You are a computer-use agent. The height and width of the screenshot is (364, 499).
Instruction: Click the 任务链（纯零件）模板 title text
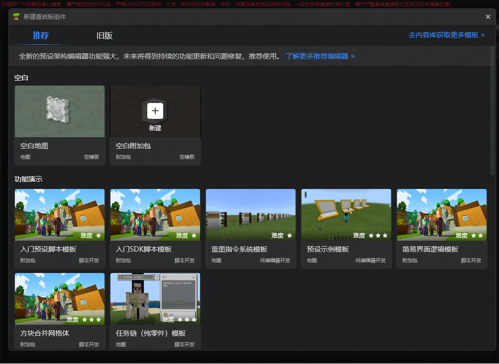pos(151,333)
